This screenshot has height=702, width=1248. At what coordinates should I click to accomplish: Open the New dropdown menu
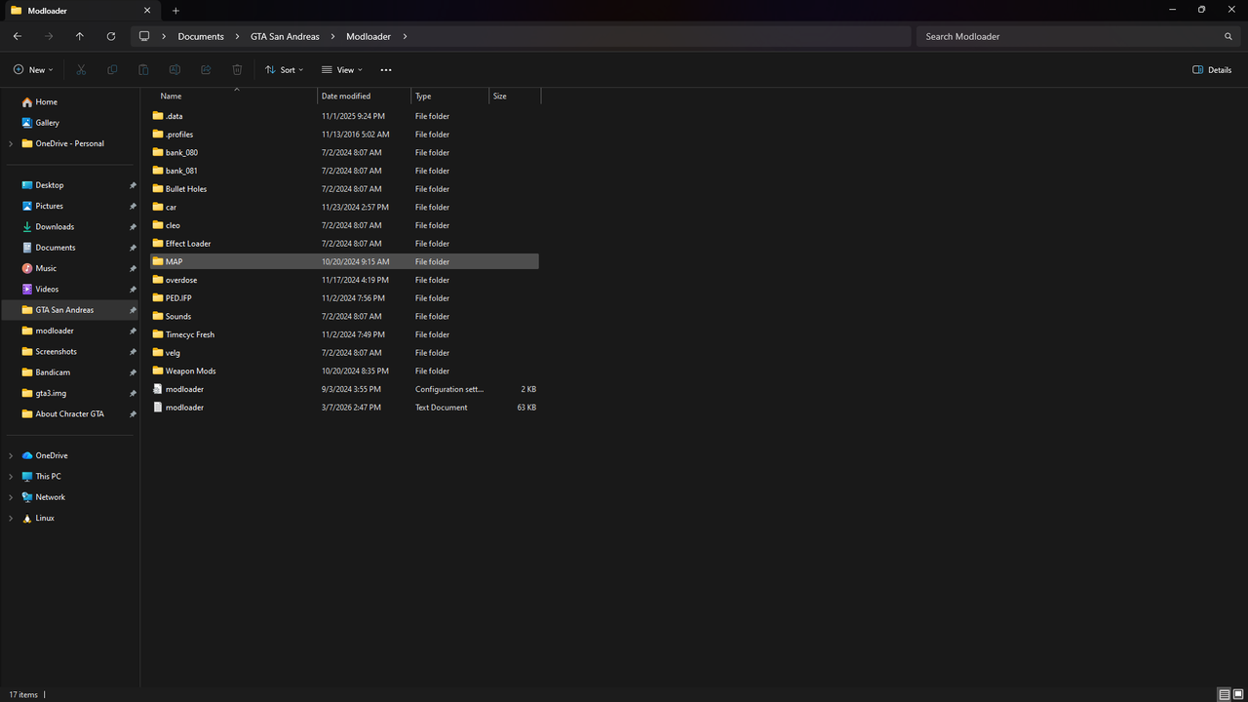tap(33, 70)
